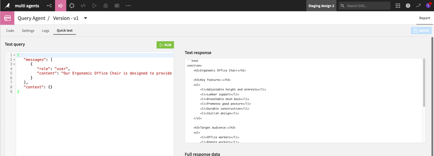
Task: Collapse the messages array fold on line 2
Action: click(x=14, y=60)
